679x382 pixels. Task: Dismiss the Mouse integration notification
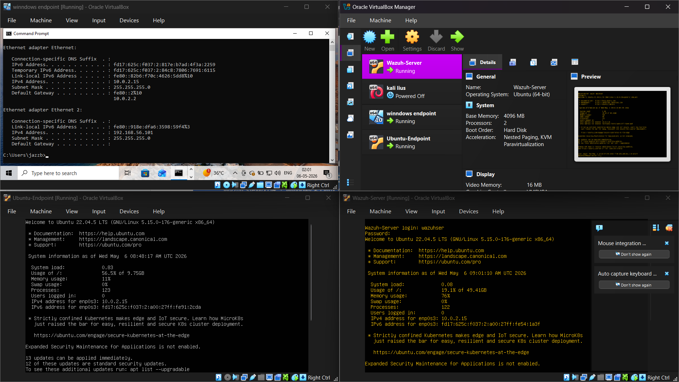click(x=667, y=243)
